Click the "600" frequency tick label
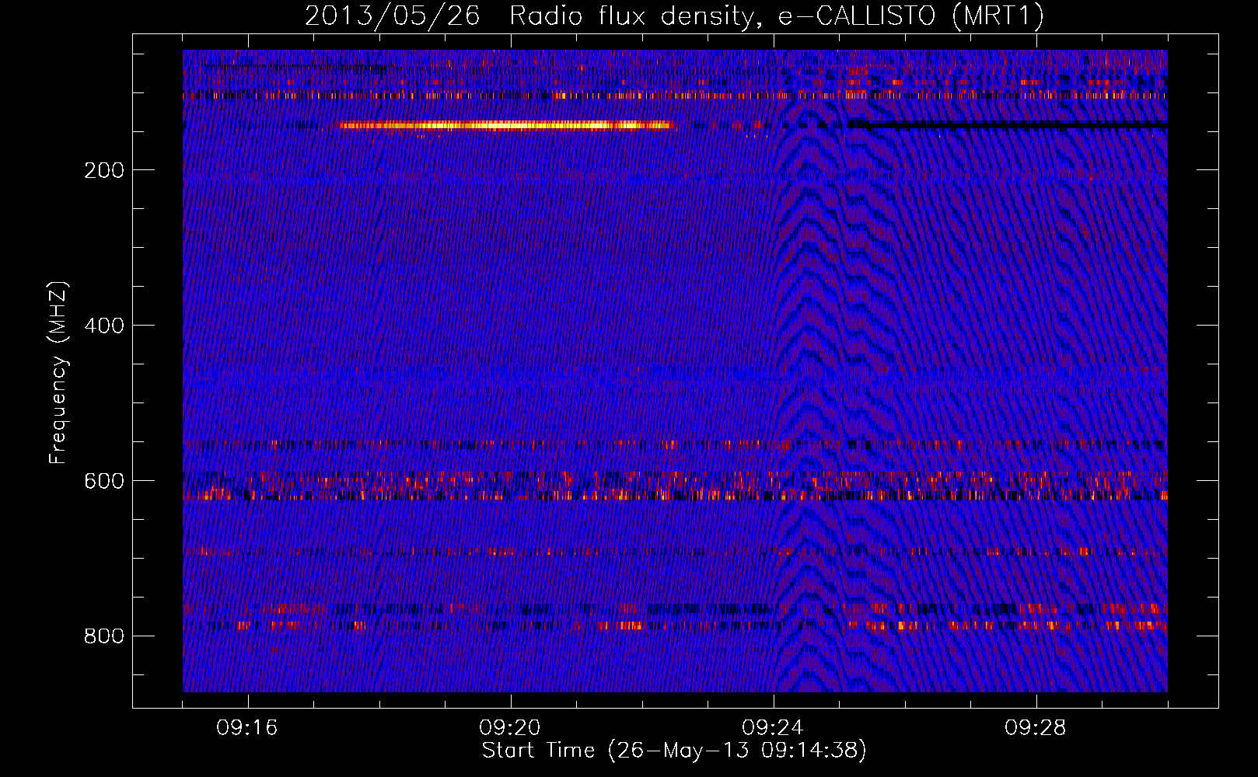1258x777 pixels. 104,481
